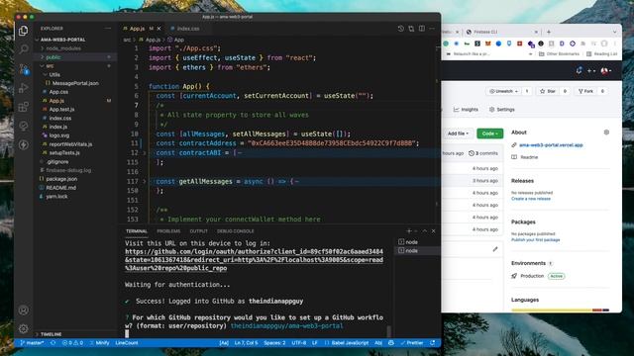Screen dimensions: 634x356
Task: Add a new terminal with plus icon
Action: (409, 230)
